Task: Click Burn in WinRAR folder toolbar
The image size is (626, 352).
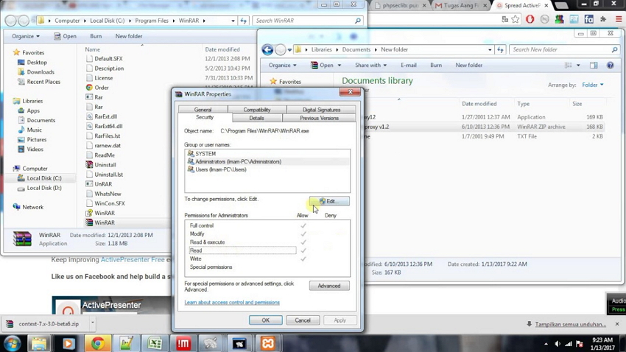Action: (x=96, y=36)
